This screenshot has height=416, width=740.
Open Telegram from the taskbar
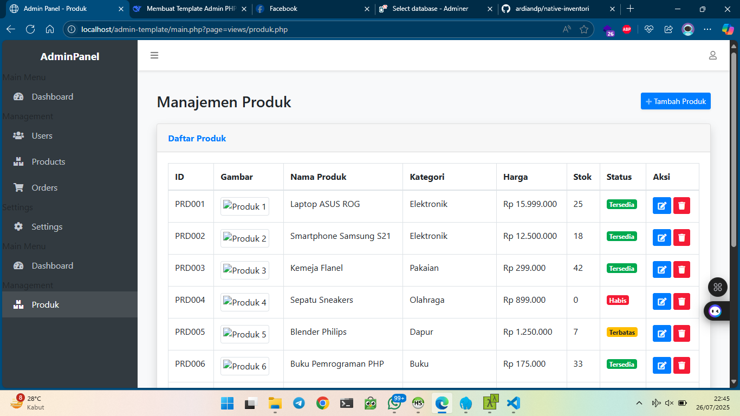point(299,403)
